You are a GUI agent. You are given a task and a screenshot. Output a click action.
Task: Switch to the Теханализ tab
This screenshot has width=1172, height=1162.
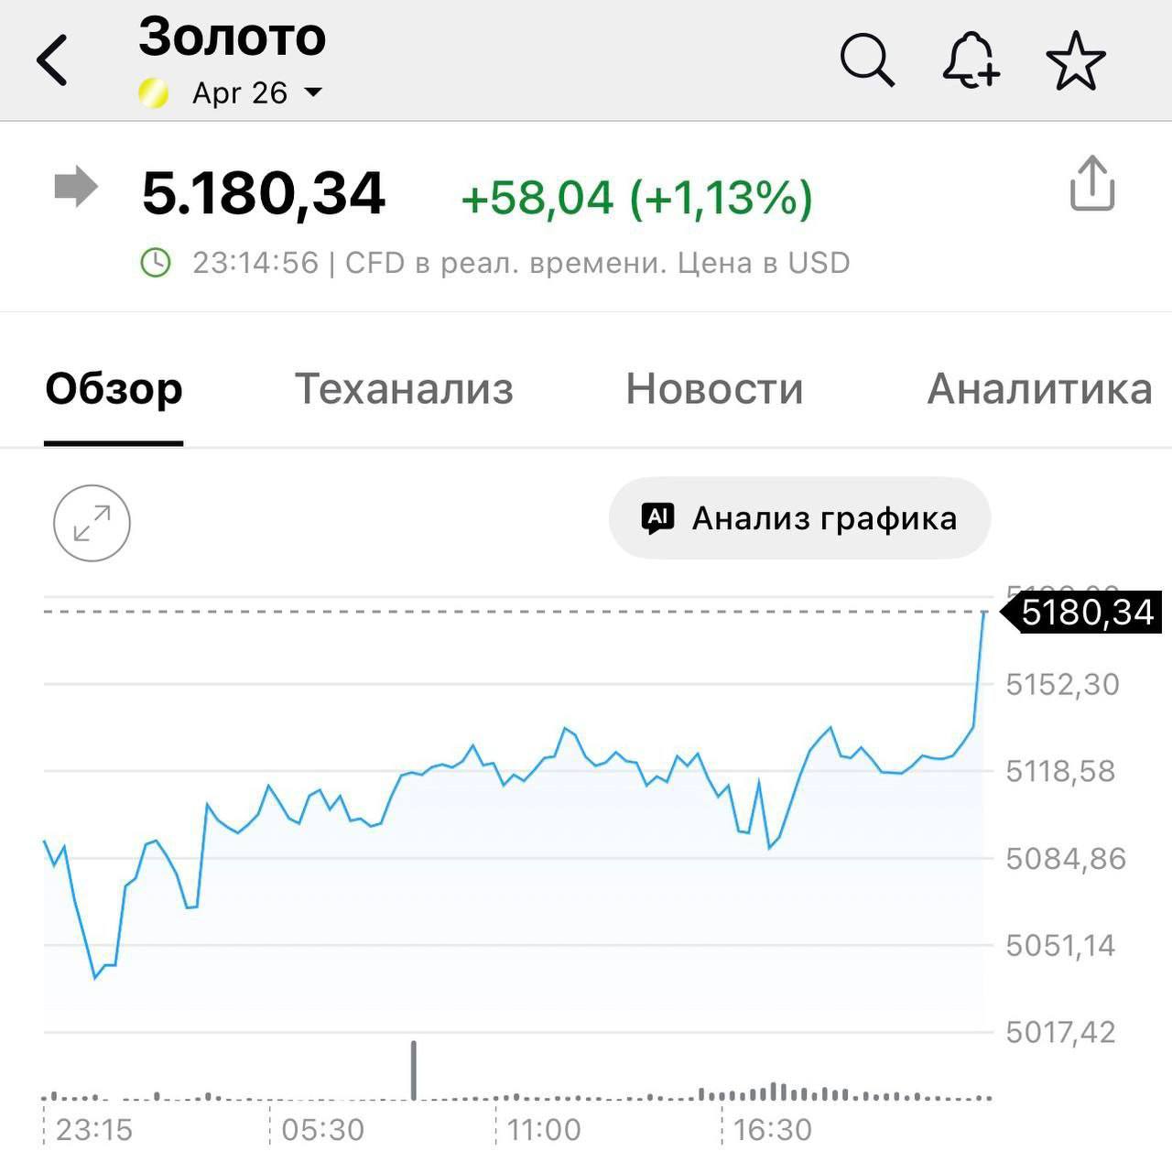pos(403,389)
